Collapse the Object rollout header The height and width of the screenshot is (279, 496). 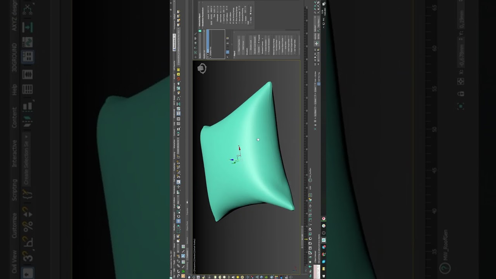coord(234,45)
